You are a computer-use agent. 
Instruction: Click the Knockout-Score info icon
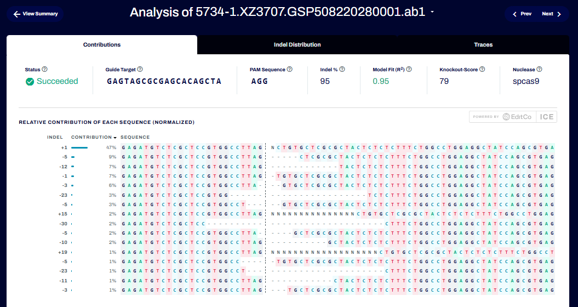coord(482,70)
